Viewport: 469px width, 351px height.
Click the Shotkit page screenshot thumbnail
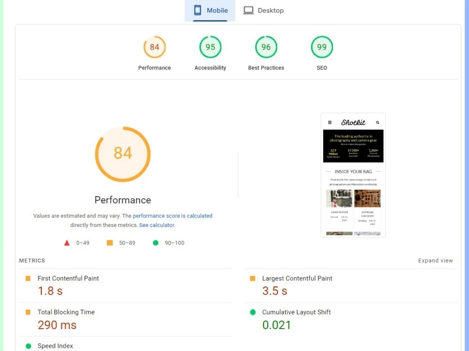pos(353,175)
